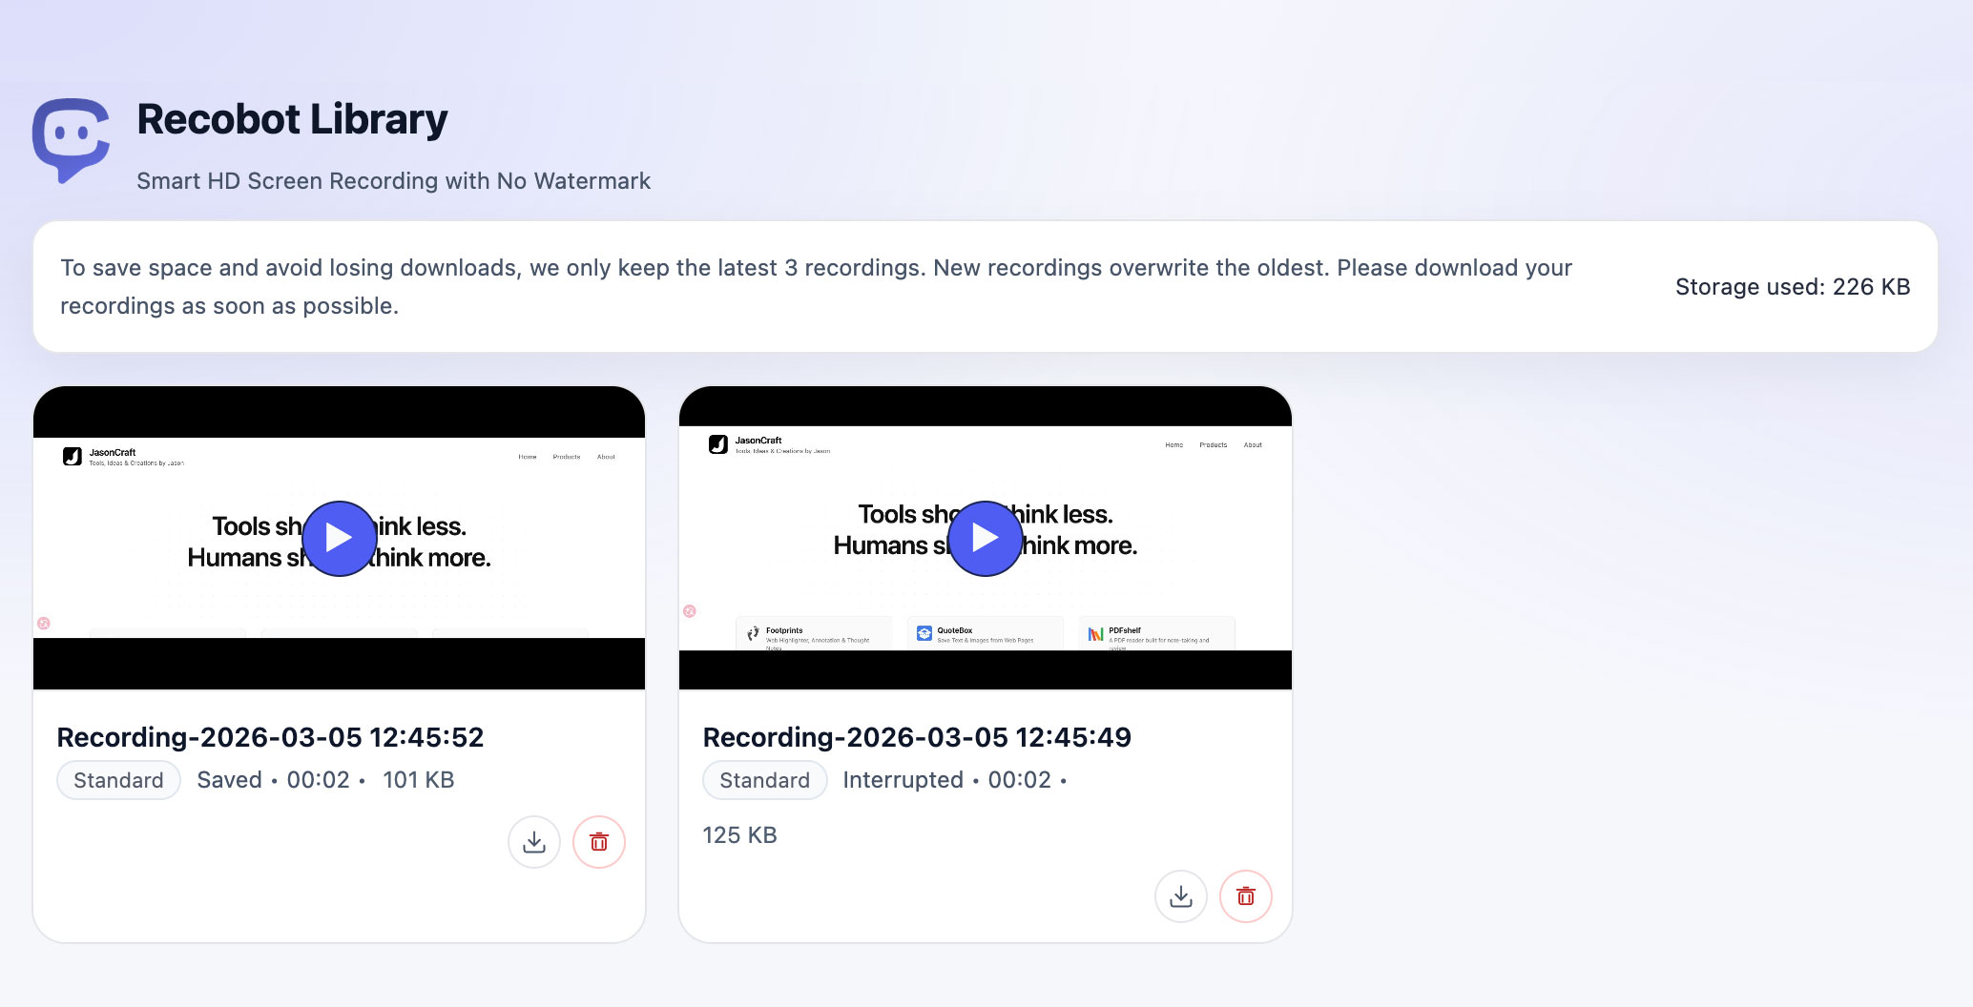Play the Recording-2026-03-05 12:45:52 video

[x=339, y=539]
